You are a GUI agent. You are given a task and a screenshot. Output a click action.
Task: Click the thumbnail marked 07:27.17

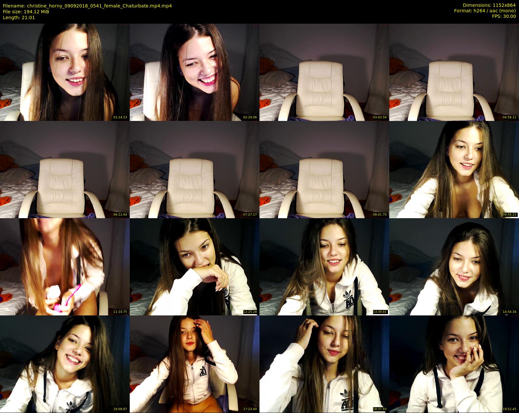[x=195, y=169]
